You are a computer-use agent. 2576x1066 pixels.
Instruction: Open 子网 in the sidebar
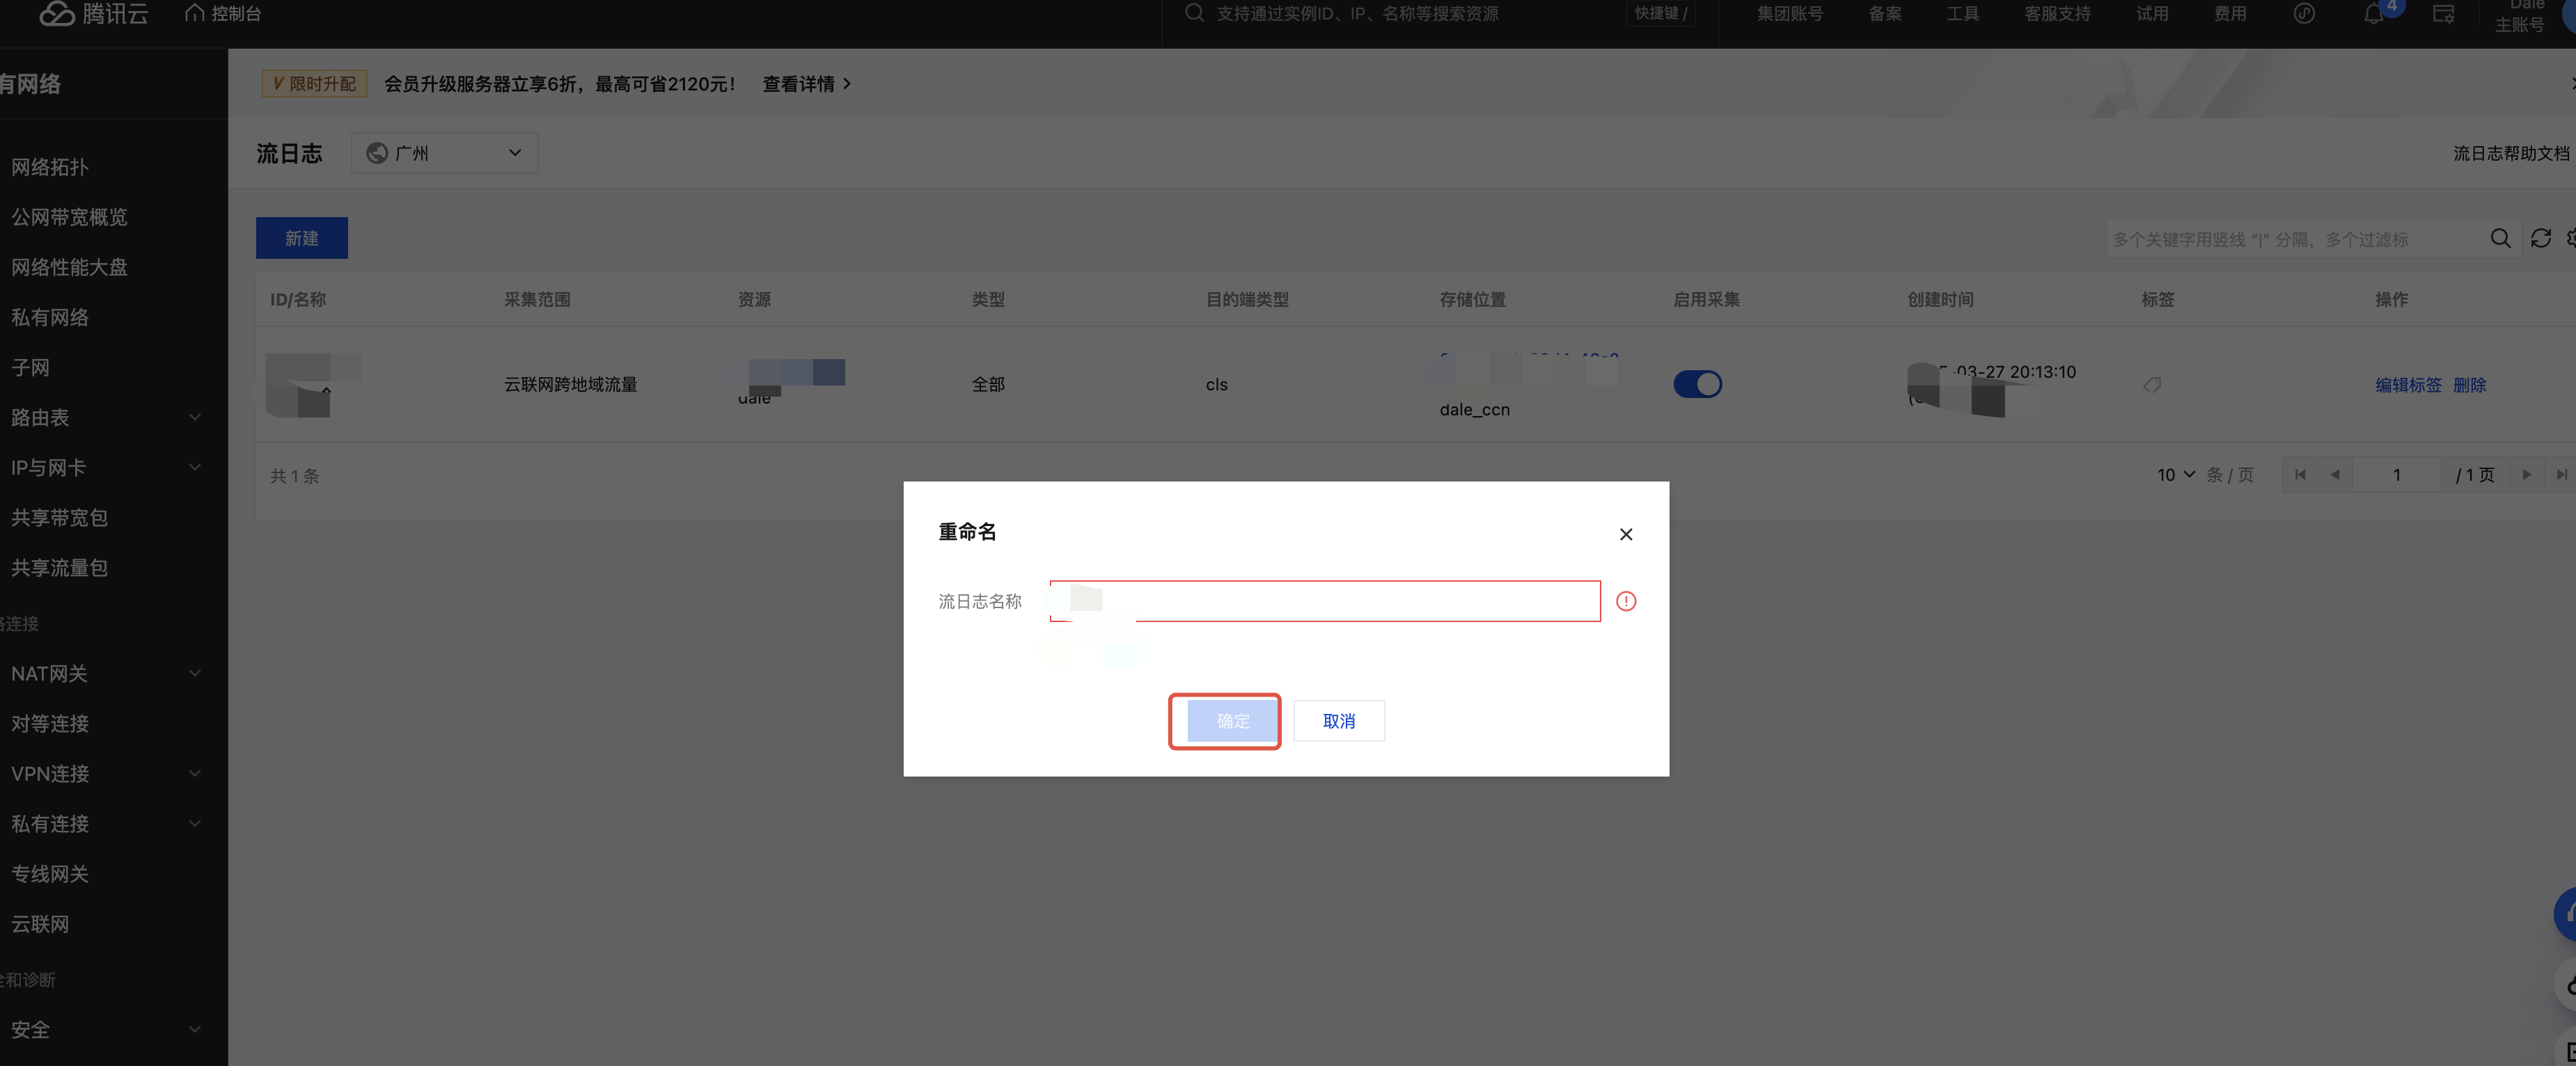tap(30, 367)
